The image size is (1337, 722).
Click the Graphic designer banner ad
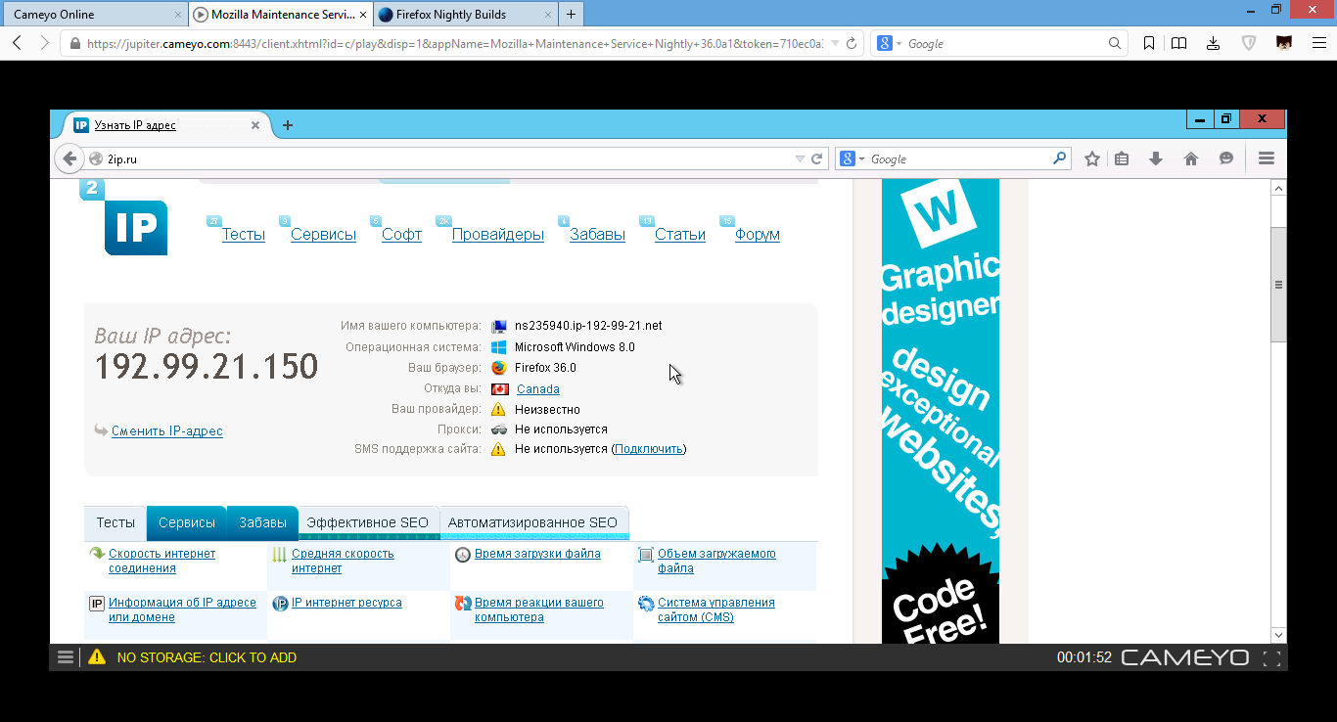tap(941, 411)
